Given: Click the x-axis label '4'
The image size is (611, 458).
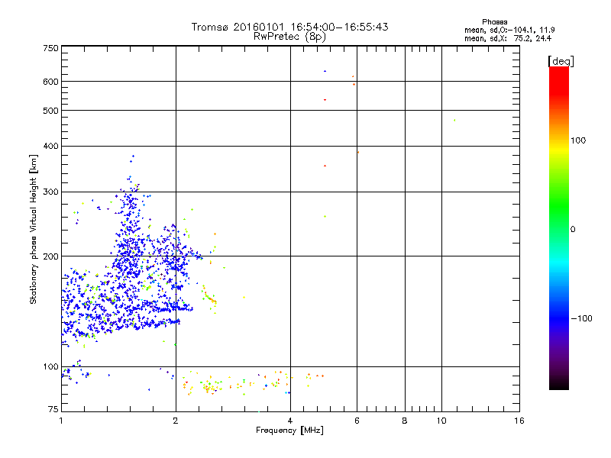Looking at the screenshot, I should pyautogui.click(x=290, y=421).
